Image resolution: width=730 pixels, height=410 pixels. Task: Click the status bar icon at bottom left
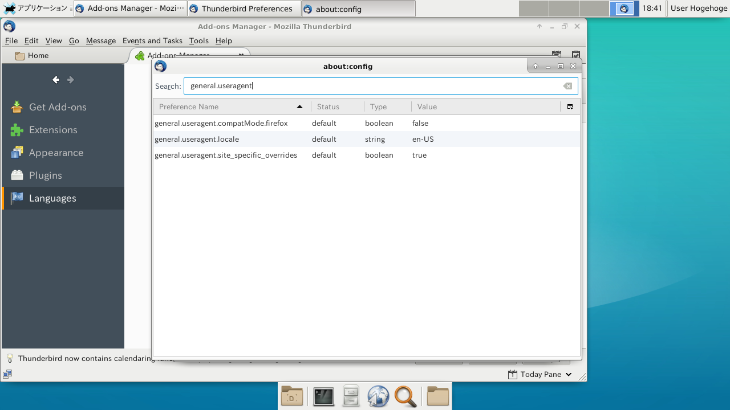pos(7,374)
